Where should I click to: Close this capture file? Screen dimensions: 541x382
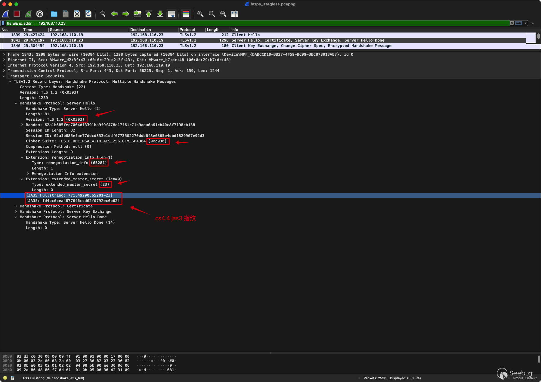pyautogui.click(x=77, y=14)
